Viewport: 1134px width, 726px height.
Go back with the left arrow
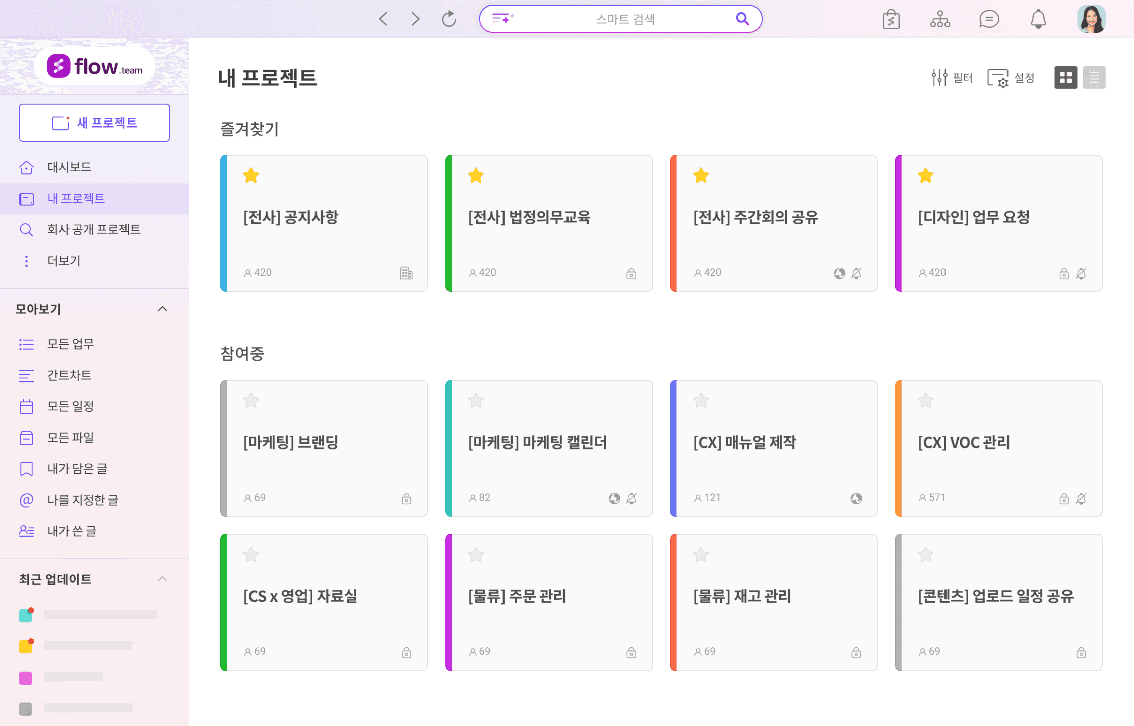point(383,19)
